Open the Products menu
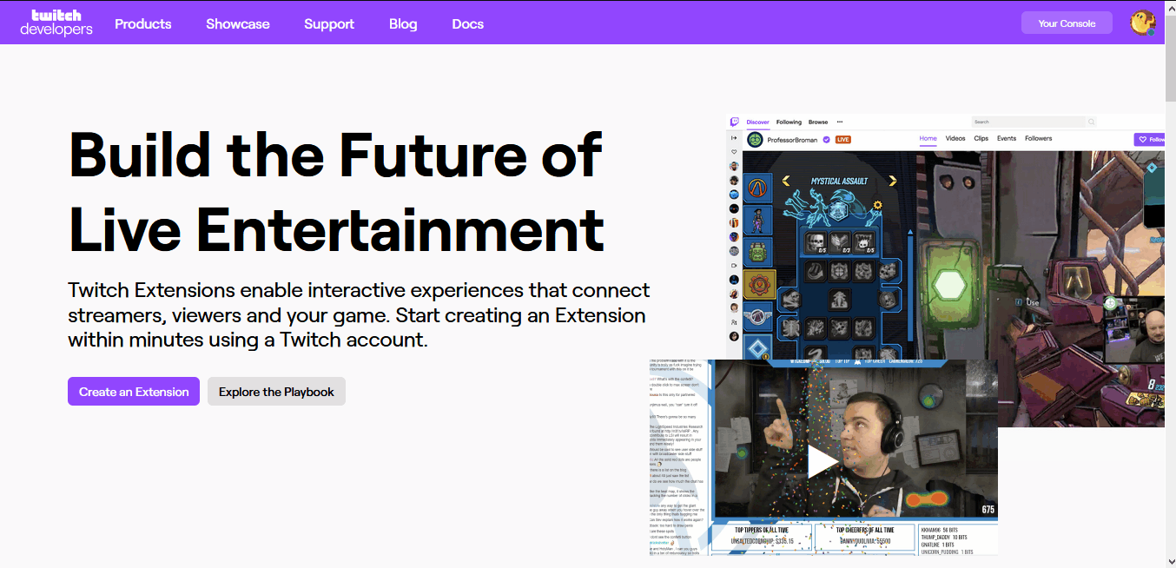Image resolution: width=1176 pixels, height=568 pixels. coord(143,23)
